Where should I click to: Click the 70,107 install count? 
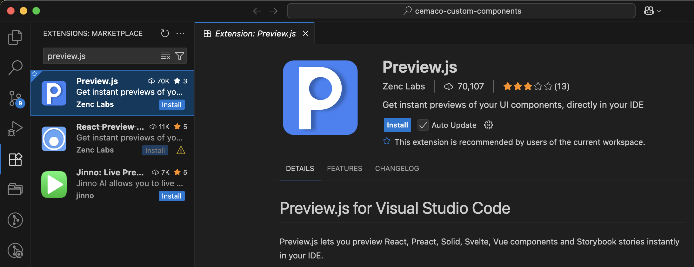coord(464,86)
